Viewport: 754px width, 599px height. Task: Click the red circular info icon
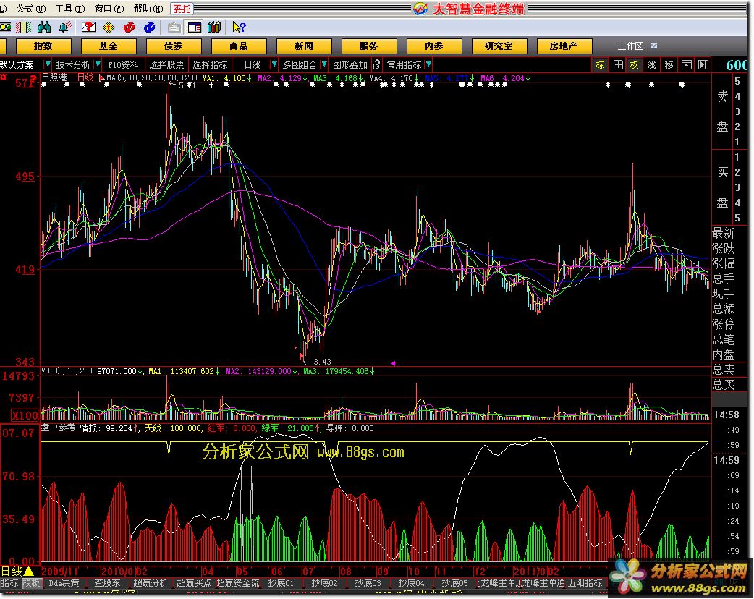coord(129,27)
